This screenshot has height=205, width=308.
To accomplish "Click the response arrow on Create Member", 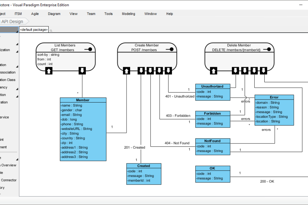I will coord(141,70).
